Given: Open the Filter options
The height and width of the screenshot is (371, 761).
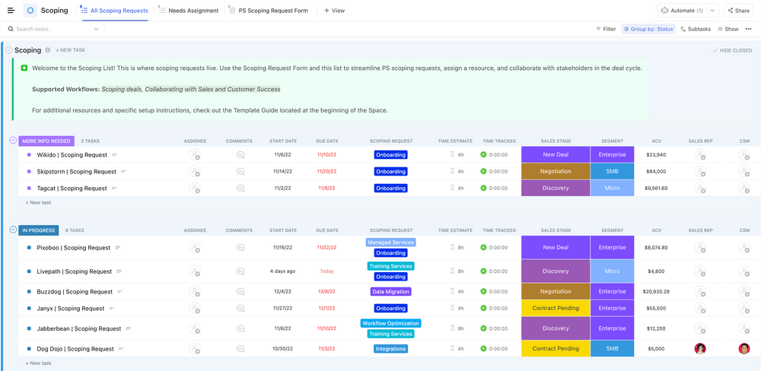Looking at the screenshot, I should (606, 29).
